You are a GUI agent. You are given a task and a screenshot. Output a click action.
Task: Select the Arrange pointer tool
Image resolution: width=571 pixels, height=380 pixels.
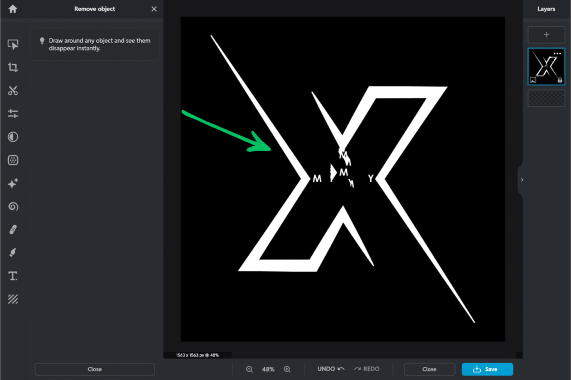pos(13,45)
